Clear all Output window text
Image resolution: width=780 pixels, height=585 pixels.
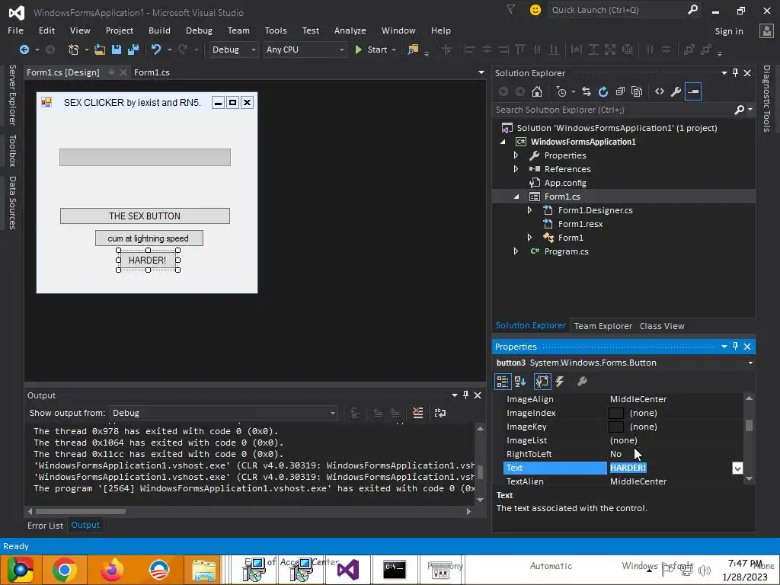[x=418, y=413]
